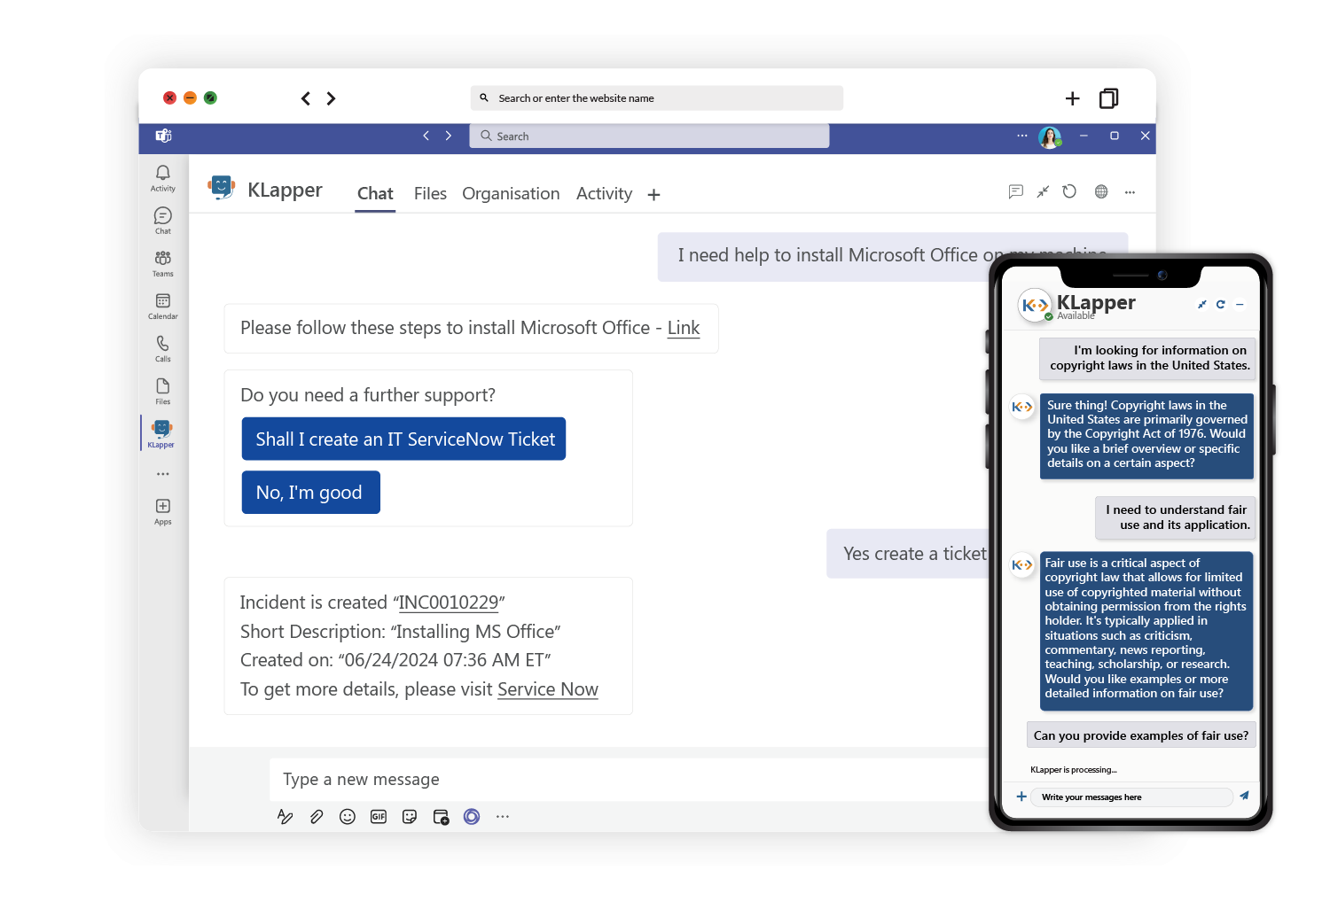Open Activity in the Teams sidebar
Viewport: 1330px width, 902px height.
pos(163,177)
